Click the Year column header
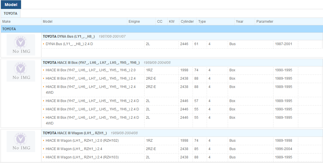 [x=240, y=21]
